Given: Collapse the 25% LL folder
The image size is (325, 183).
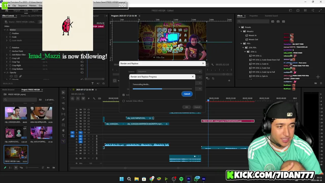Looking at the screenshot, I should click(245, 52).
